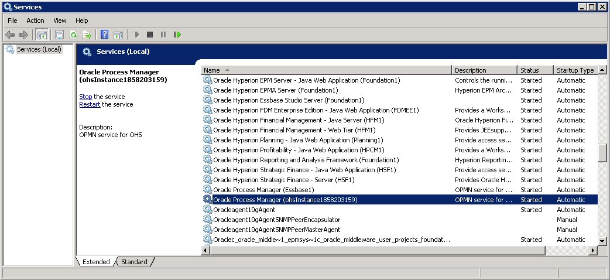Viewport: 610px width, 280px height.
Task: Click gear icon of Oracle Hyperion EPM Server row
Action: click(208, 80)
